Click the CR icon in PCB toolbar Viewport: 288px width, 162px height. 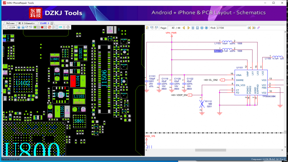click(x=60, y=27)
